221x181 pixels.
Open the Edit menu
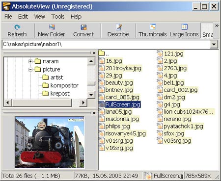tap(23, 17)
